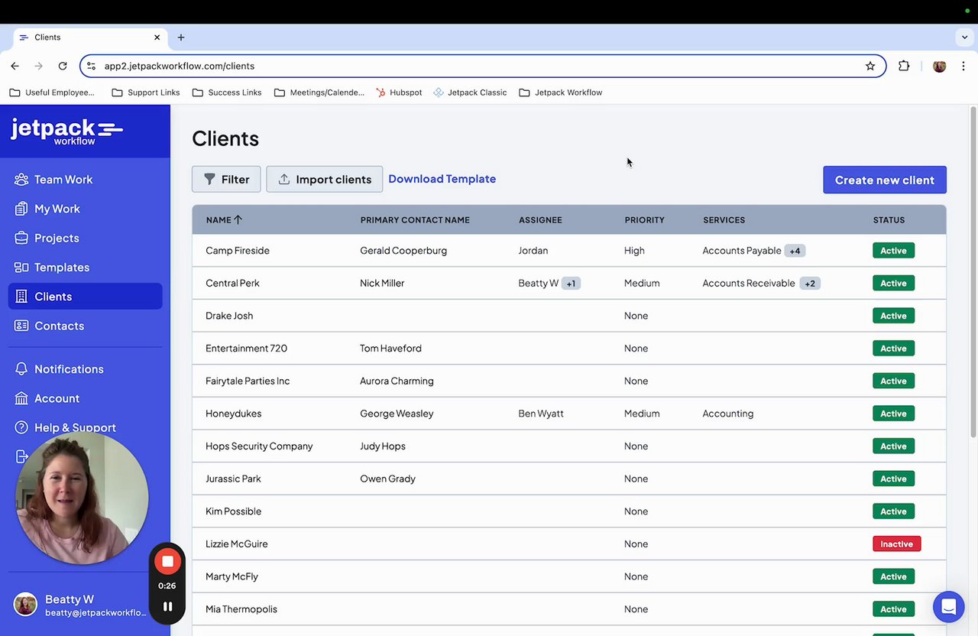The width and height of the screenshot is (978, 636).
Task: Click the Download Template link
Action: pos(442,179)
